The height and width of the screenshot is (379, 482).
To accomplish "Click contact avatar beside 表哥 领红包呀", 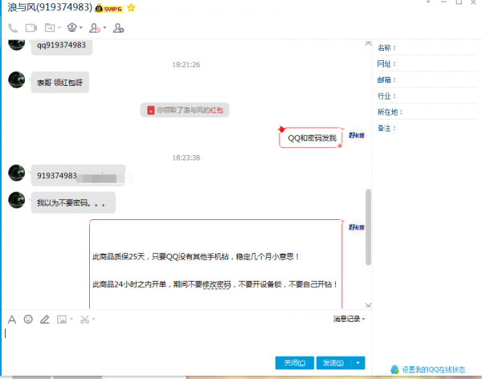I will [17, 80].
